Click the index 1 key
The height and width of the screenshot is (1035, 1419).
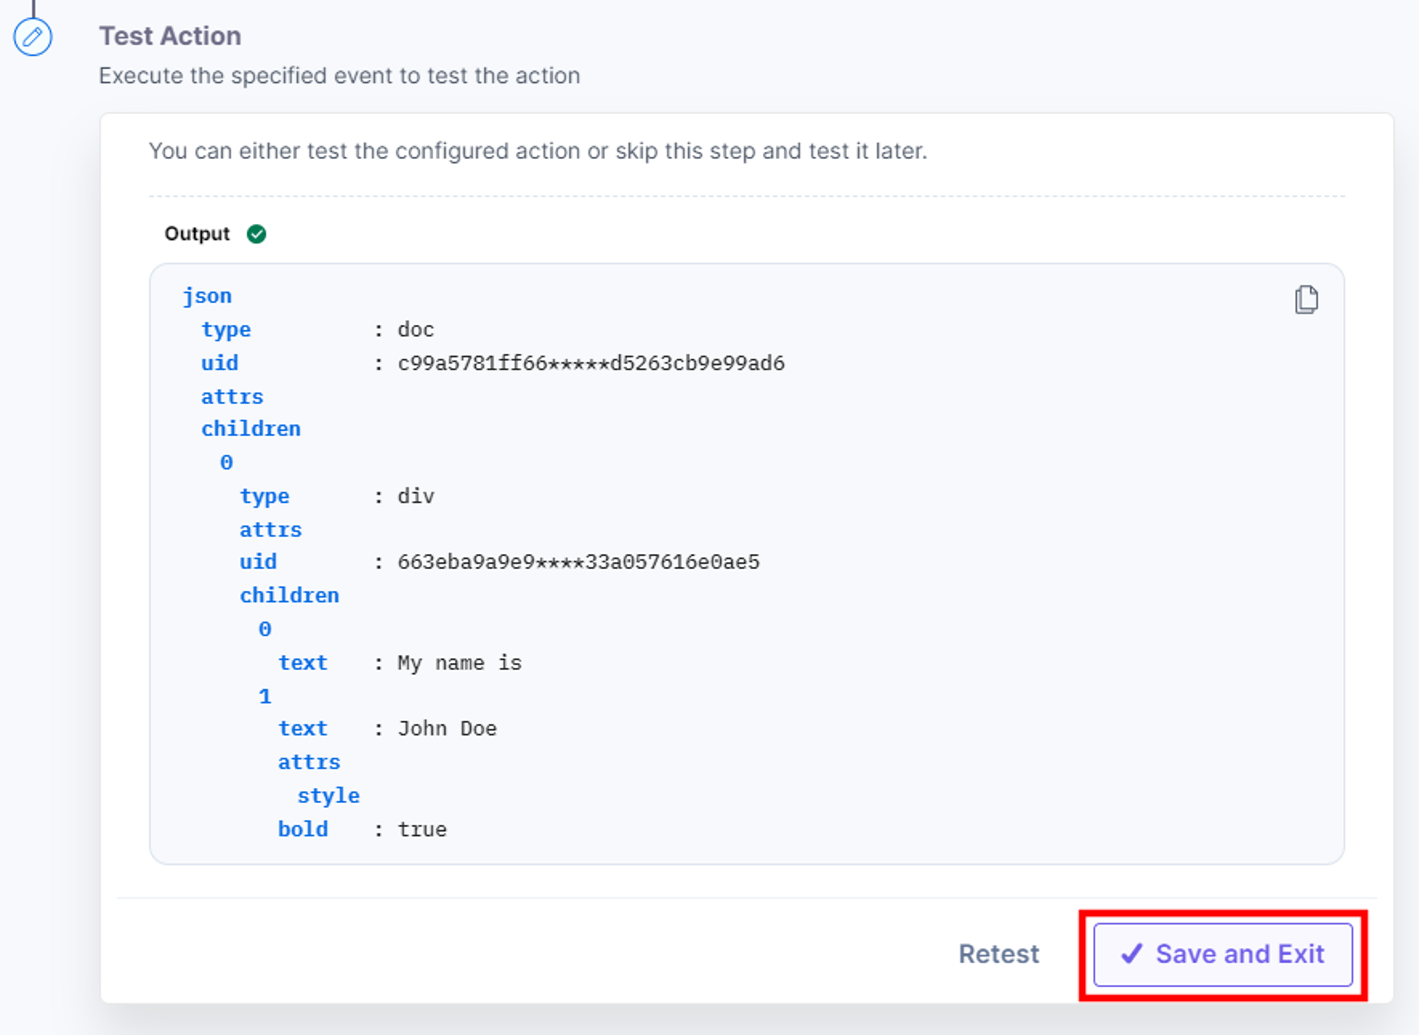coord(265,696)
